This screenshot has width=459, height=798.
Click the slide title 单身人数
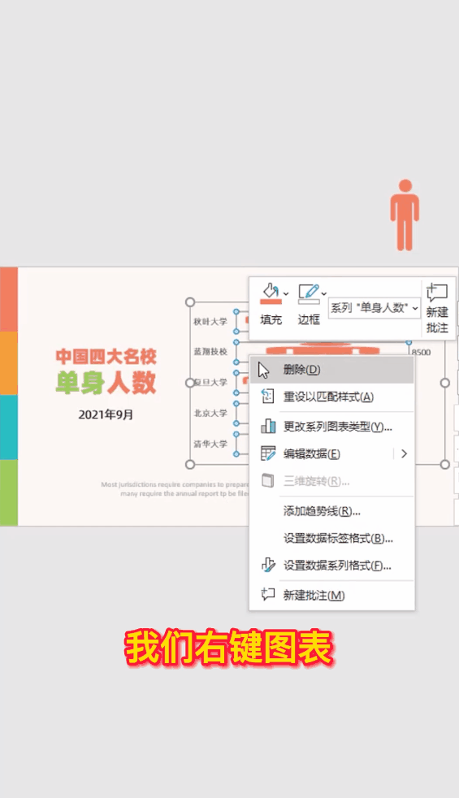[x=106, y=382]
